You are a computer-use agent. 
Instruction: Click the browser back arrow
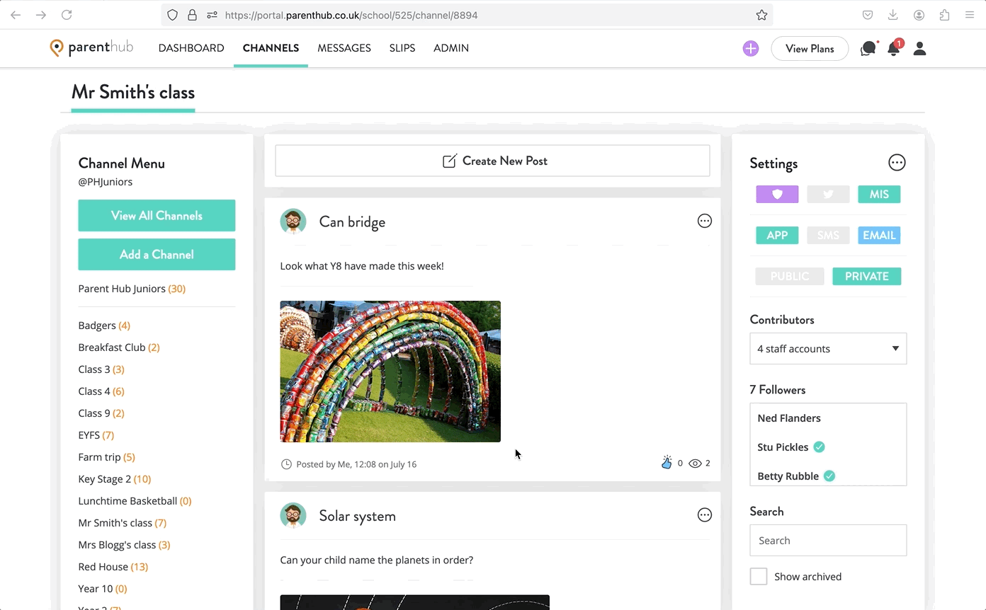16,15
